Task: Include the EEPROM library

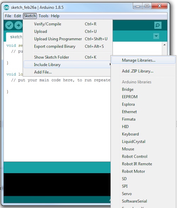Action: [143, 97]
